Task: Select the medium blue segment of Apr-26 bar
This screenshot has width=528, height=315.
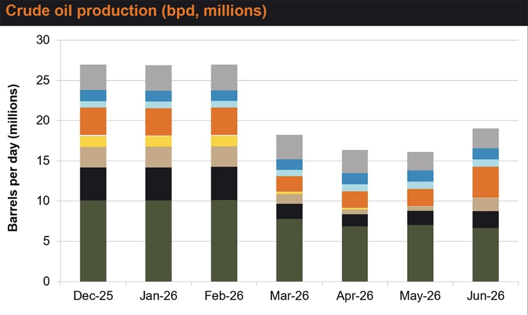Action: pyautogui.click(x=355, y=179)
